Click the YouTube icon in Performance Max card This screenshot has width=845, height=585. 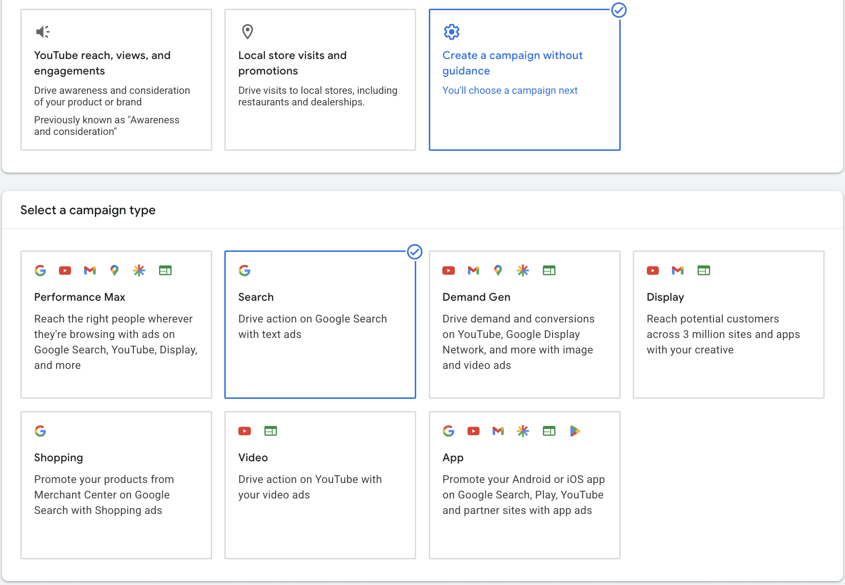pyautogui.click(x=65, y=270)
